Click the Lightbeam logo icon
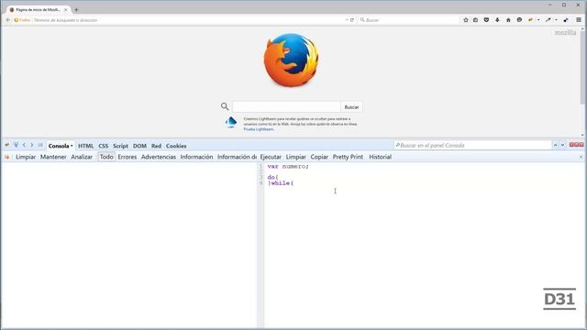587x330 pixels. pos(231,122)
